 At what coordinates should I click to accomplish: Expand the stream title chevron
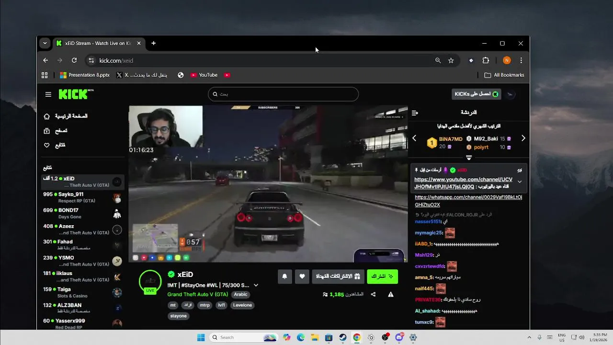[256, 285]
